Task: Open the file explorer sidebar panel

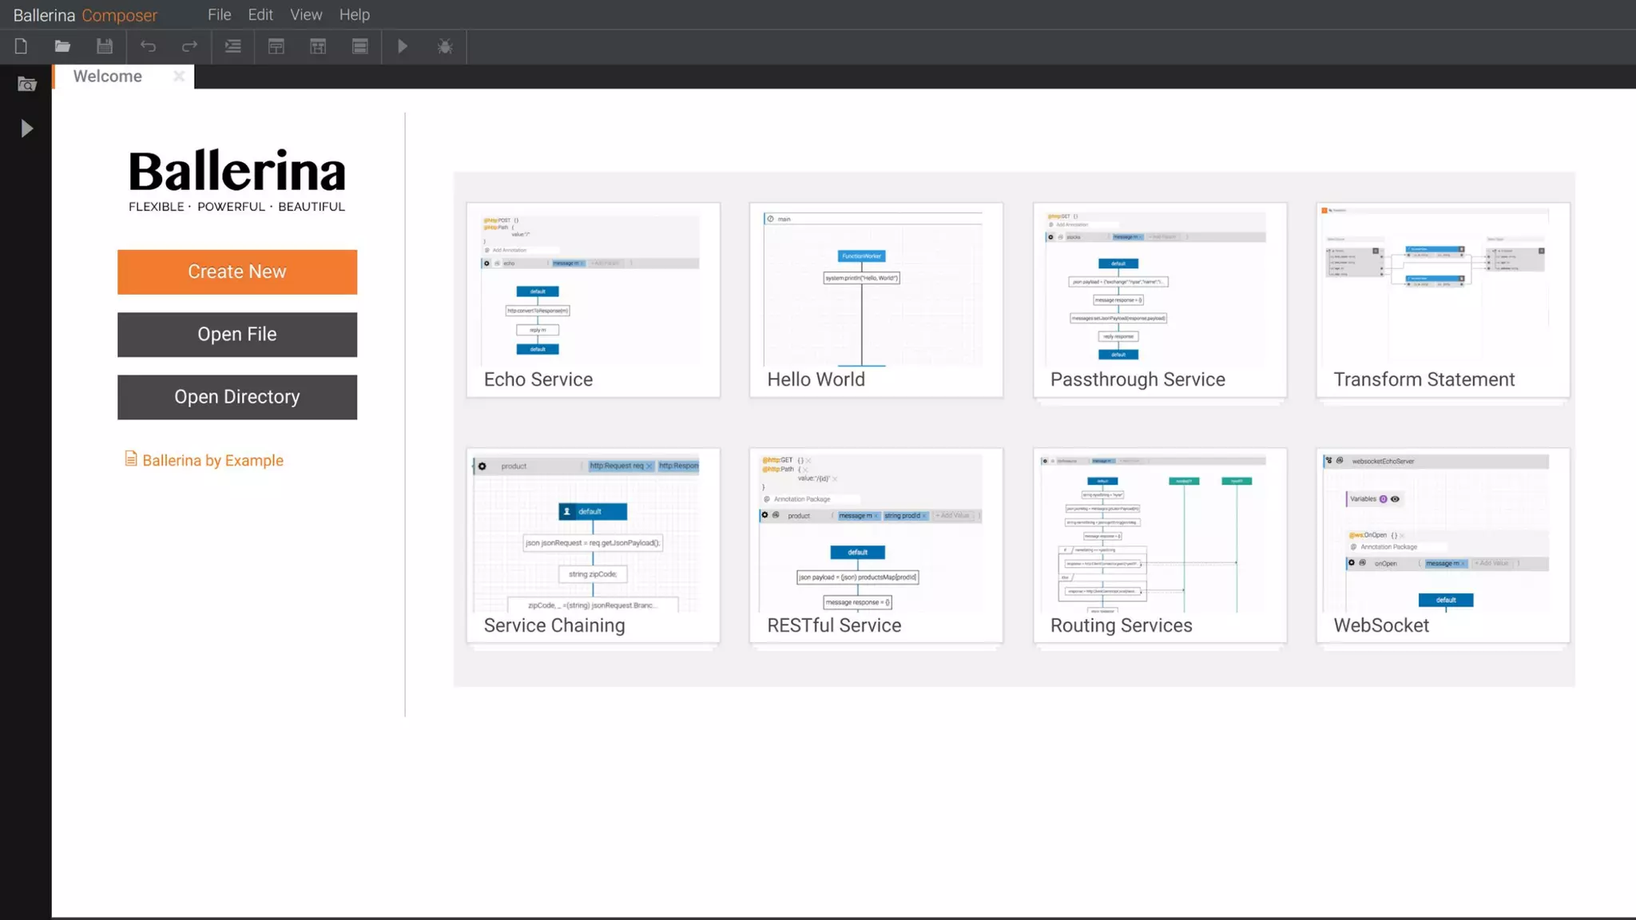Action: click(x=26, y=84)
